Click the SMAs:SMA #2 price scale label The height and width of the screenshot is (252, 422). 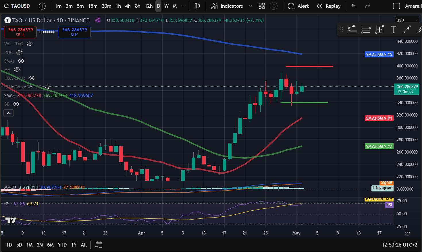click(x=379, y=146)
